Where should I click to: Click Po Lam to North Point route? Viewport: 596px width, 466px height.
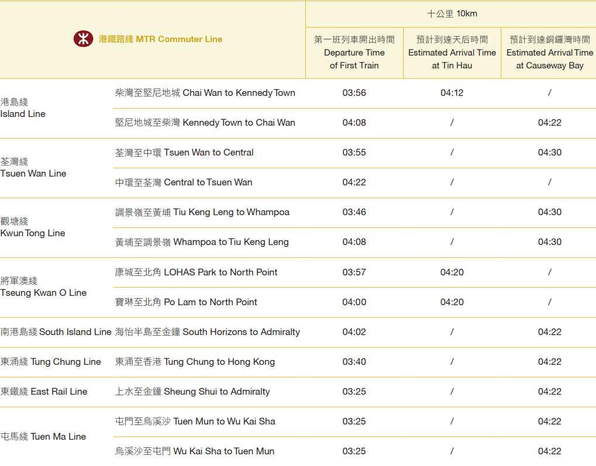pyautogui.click(x=186, y=302)
